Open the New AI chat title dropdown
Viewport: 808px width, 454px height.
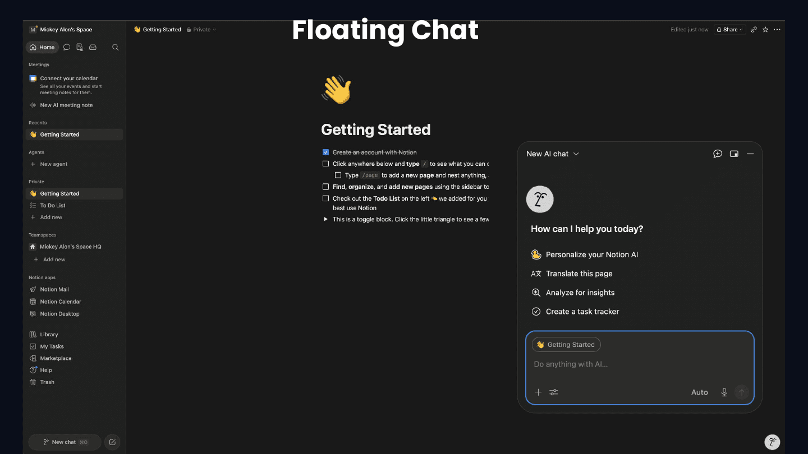[553, 154]
